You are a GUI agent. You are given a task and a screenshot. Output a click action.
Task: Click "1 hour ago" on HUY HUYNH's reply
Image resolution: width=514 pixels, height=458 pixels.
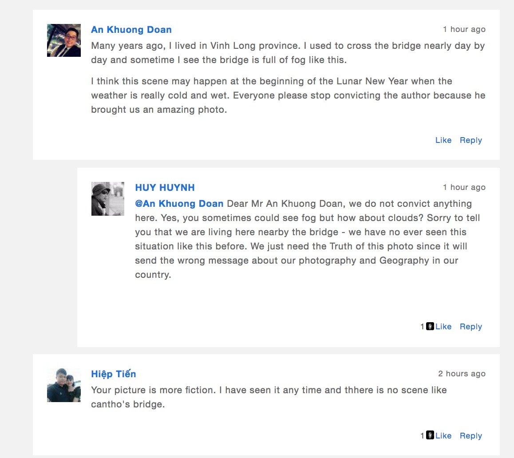tap(464, 187)
